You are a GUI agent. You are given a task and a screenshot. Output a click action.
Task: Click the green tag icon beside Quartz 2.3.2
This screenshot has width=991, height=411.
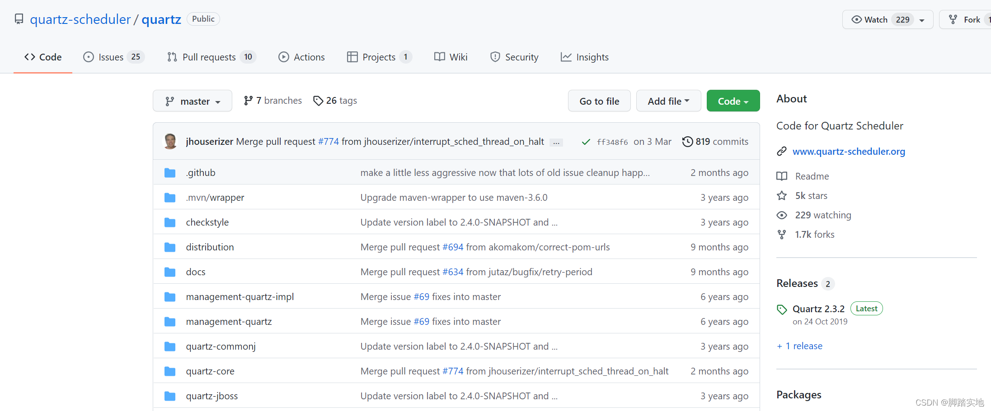tap(782, 309)
